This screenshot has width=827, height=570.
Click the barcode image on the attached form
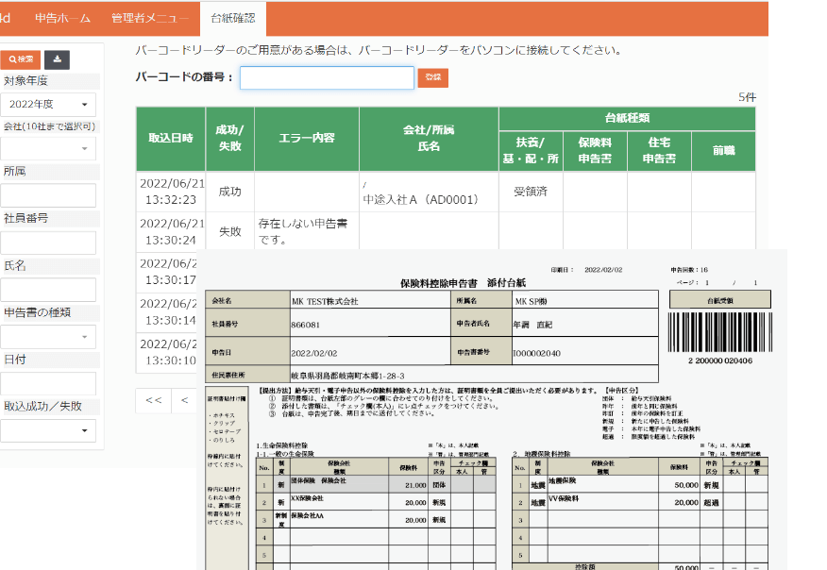[x=720, y=332]
